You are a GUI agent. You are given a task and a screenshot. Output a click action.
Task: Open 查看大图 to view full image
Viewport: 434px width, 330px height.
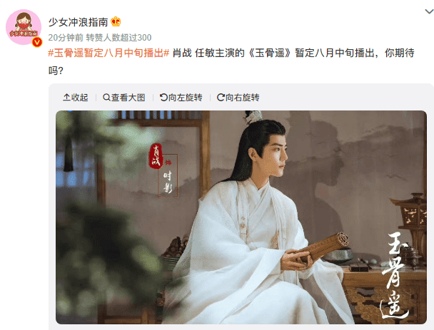[x=123, y=97]
